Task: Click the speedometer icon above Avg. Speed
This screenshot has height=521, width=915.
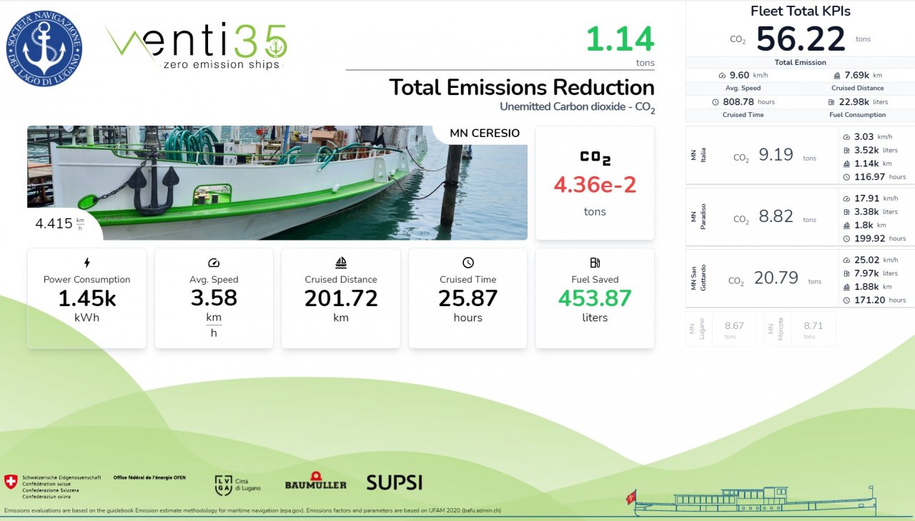Action: pyautogui.click(x=214, y=263)
